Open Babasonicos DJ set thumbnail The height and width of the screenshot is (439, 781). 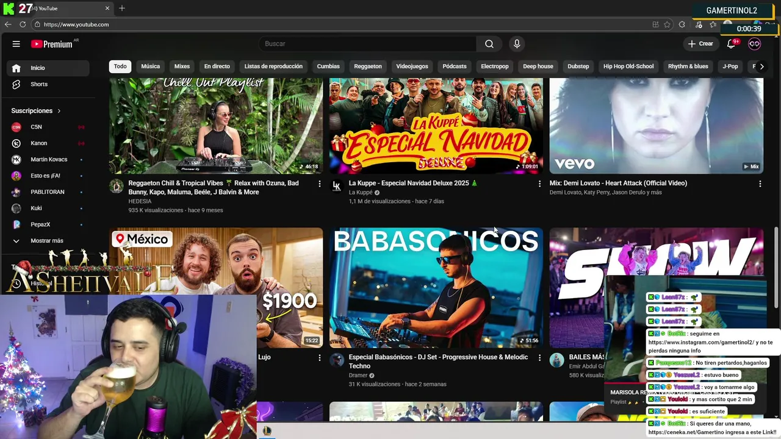[436, 288]
